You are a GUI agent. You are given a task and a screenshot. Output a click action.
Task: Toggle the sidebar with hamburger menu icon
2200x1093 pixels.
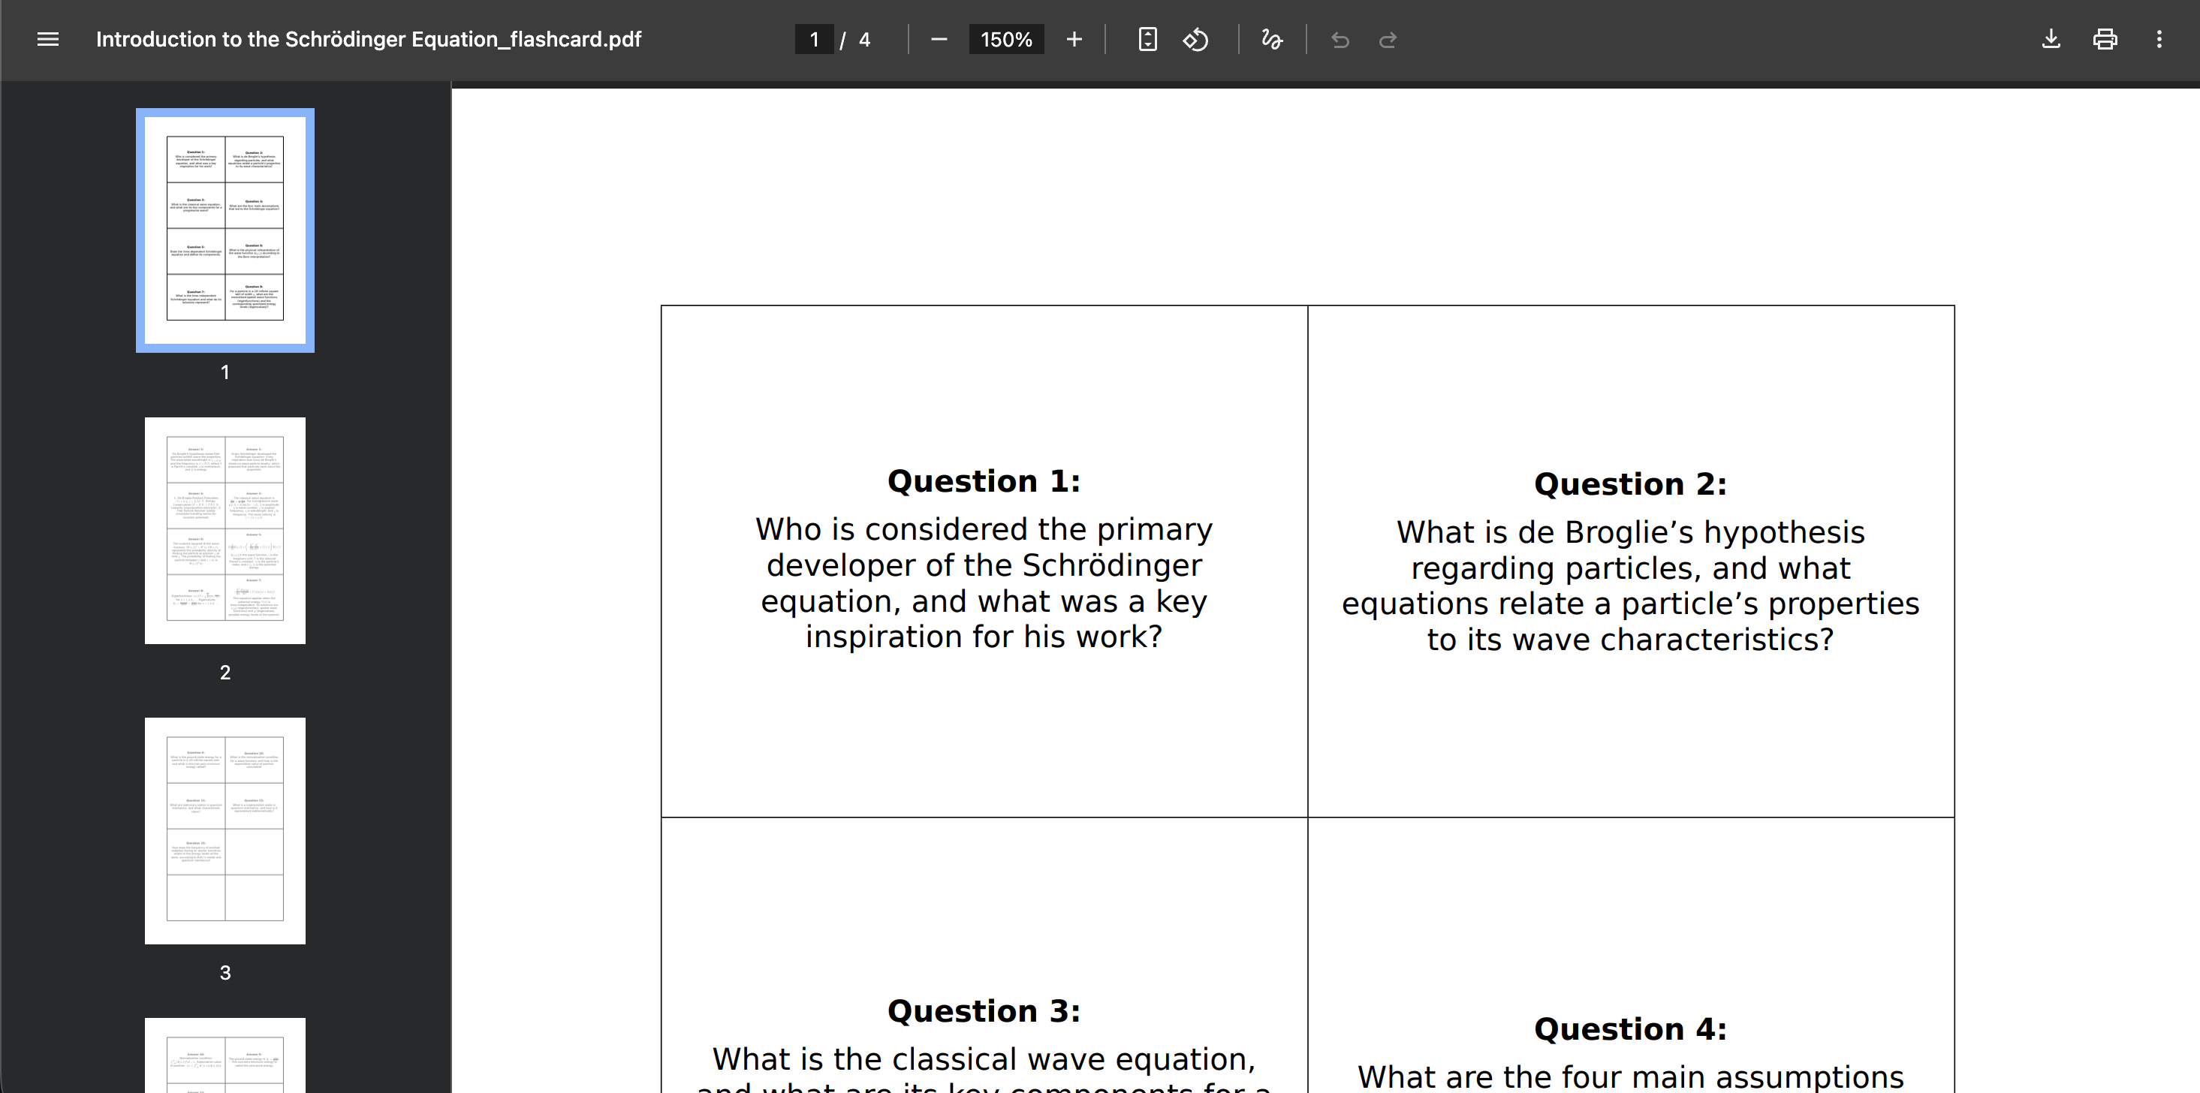coord(48,39)
